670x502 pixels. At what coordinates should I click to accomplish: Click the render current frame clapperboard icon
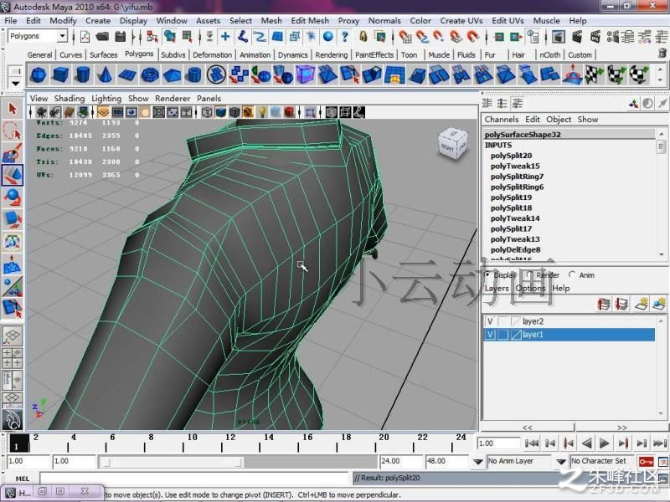[577, 37]
